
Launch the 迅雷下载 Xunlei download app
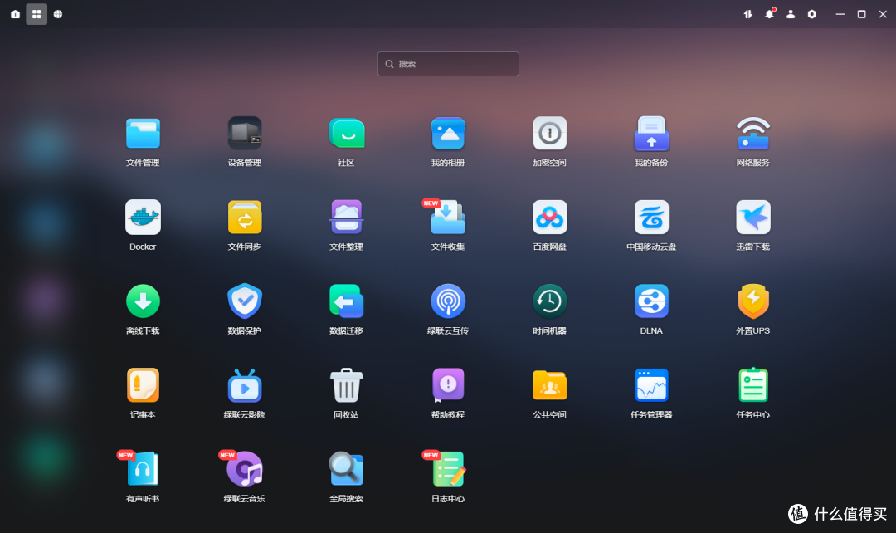click(753, 218)
